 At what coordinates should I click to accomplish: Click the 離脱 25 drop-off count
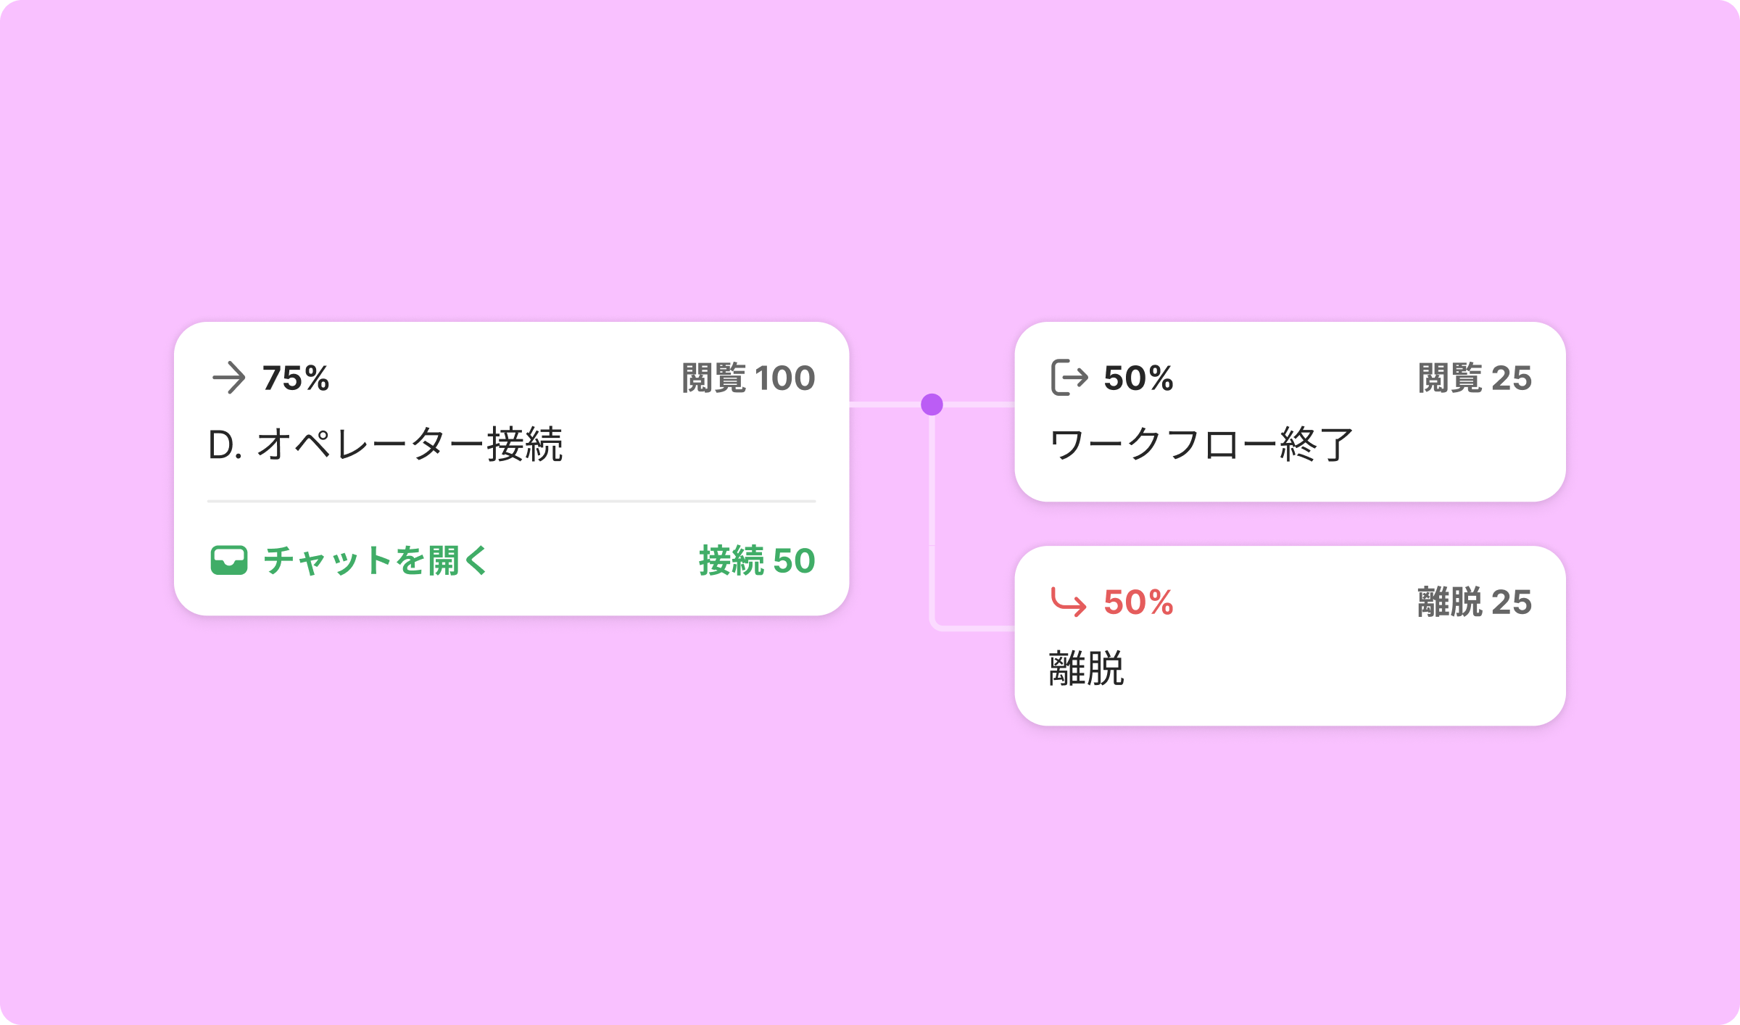pos(1475,602)
